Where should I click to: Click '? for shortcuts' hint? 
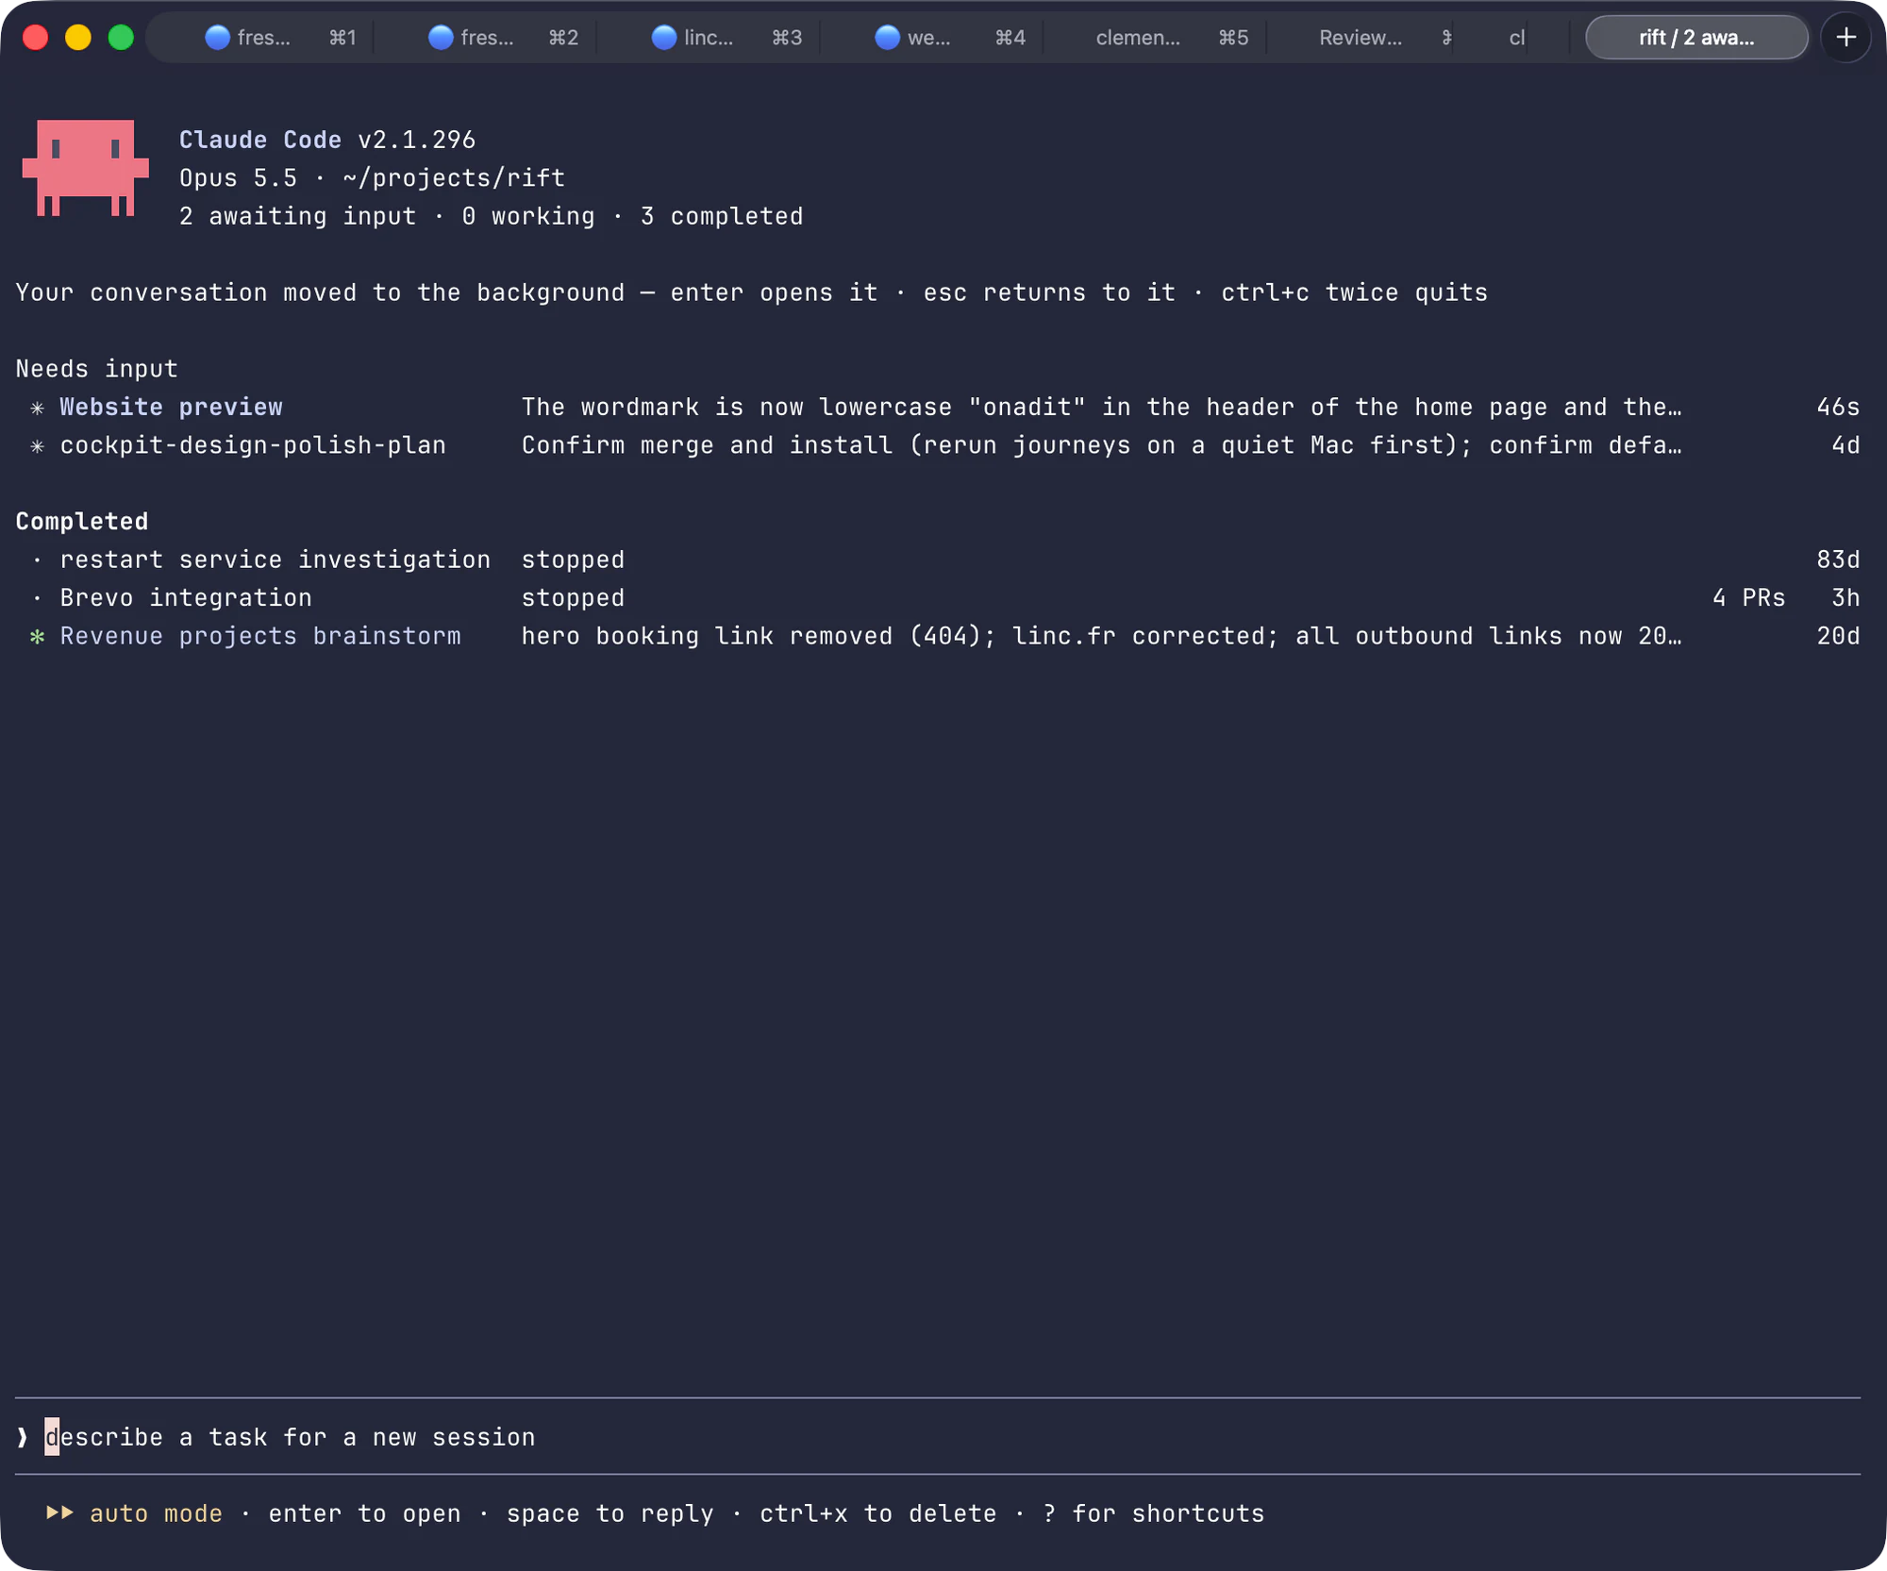tap(1154, 1513)
